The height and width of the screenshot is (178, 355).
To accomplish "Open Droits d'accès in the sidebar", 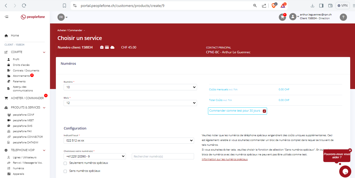I will tap(21, 65).
